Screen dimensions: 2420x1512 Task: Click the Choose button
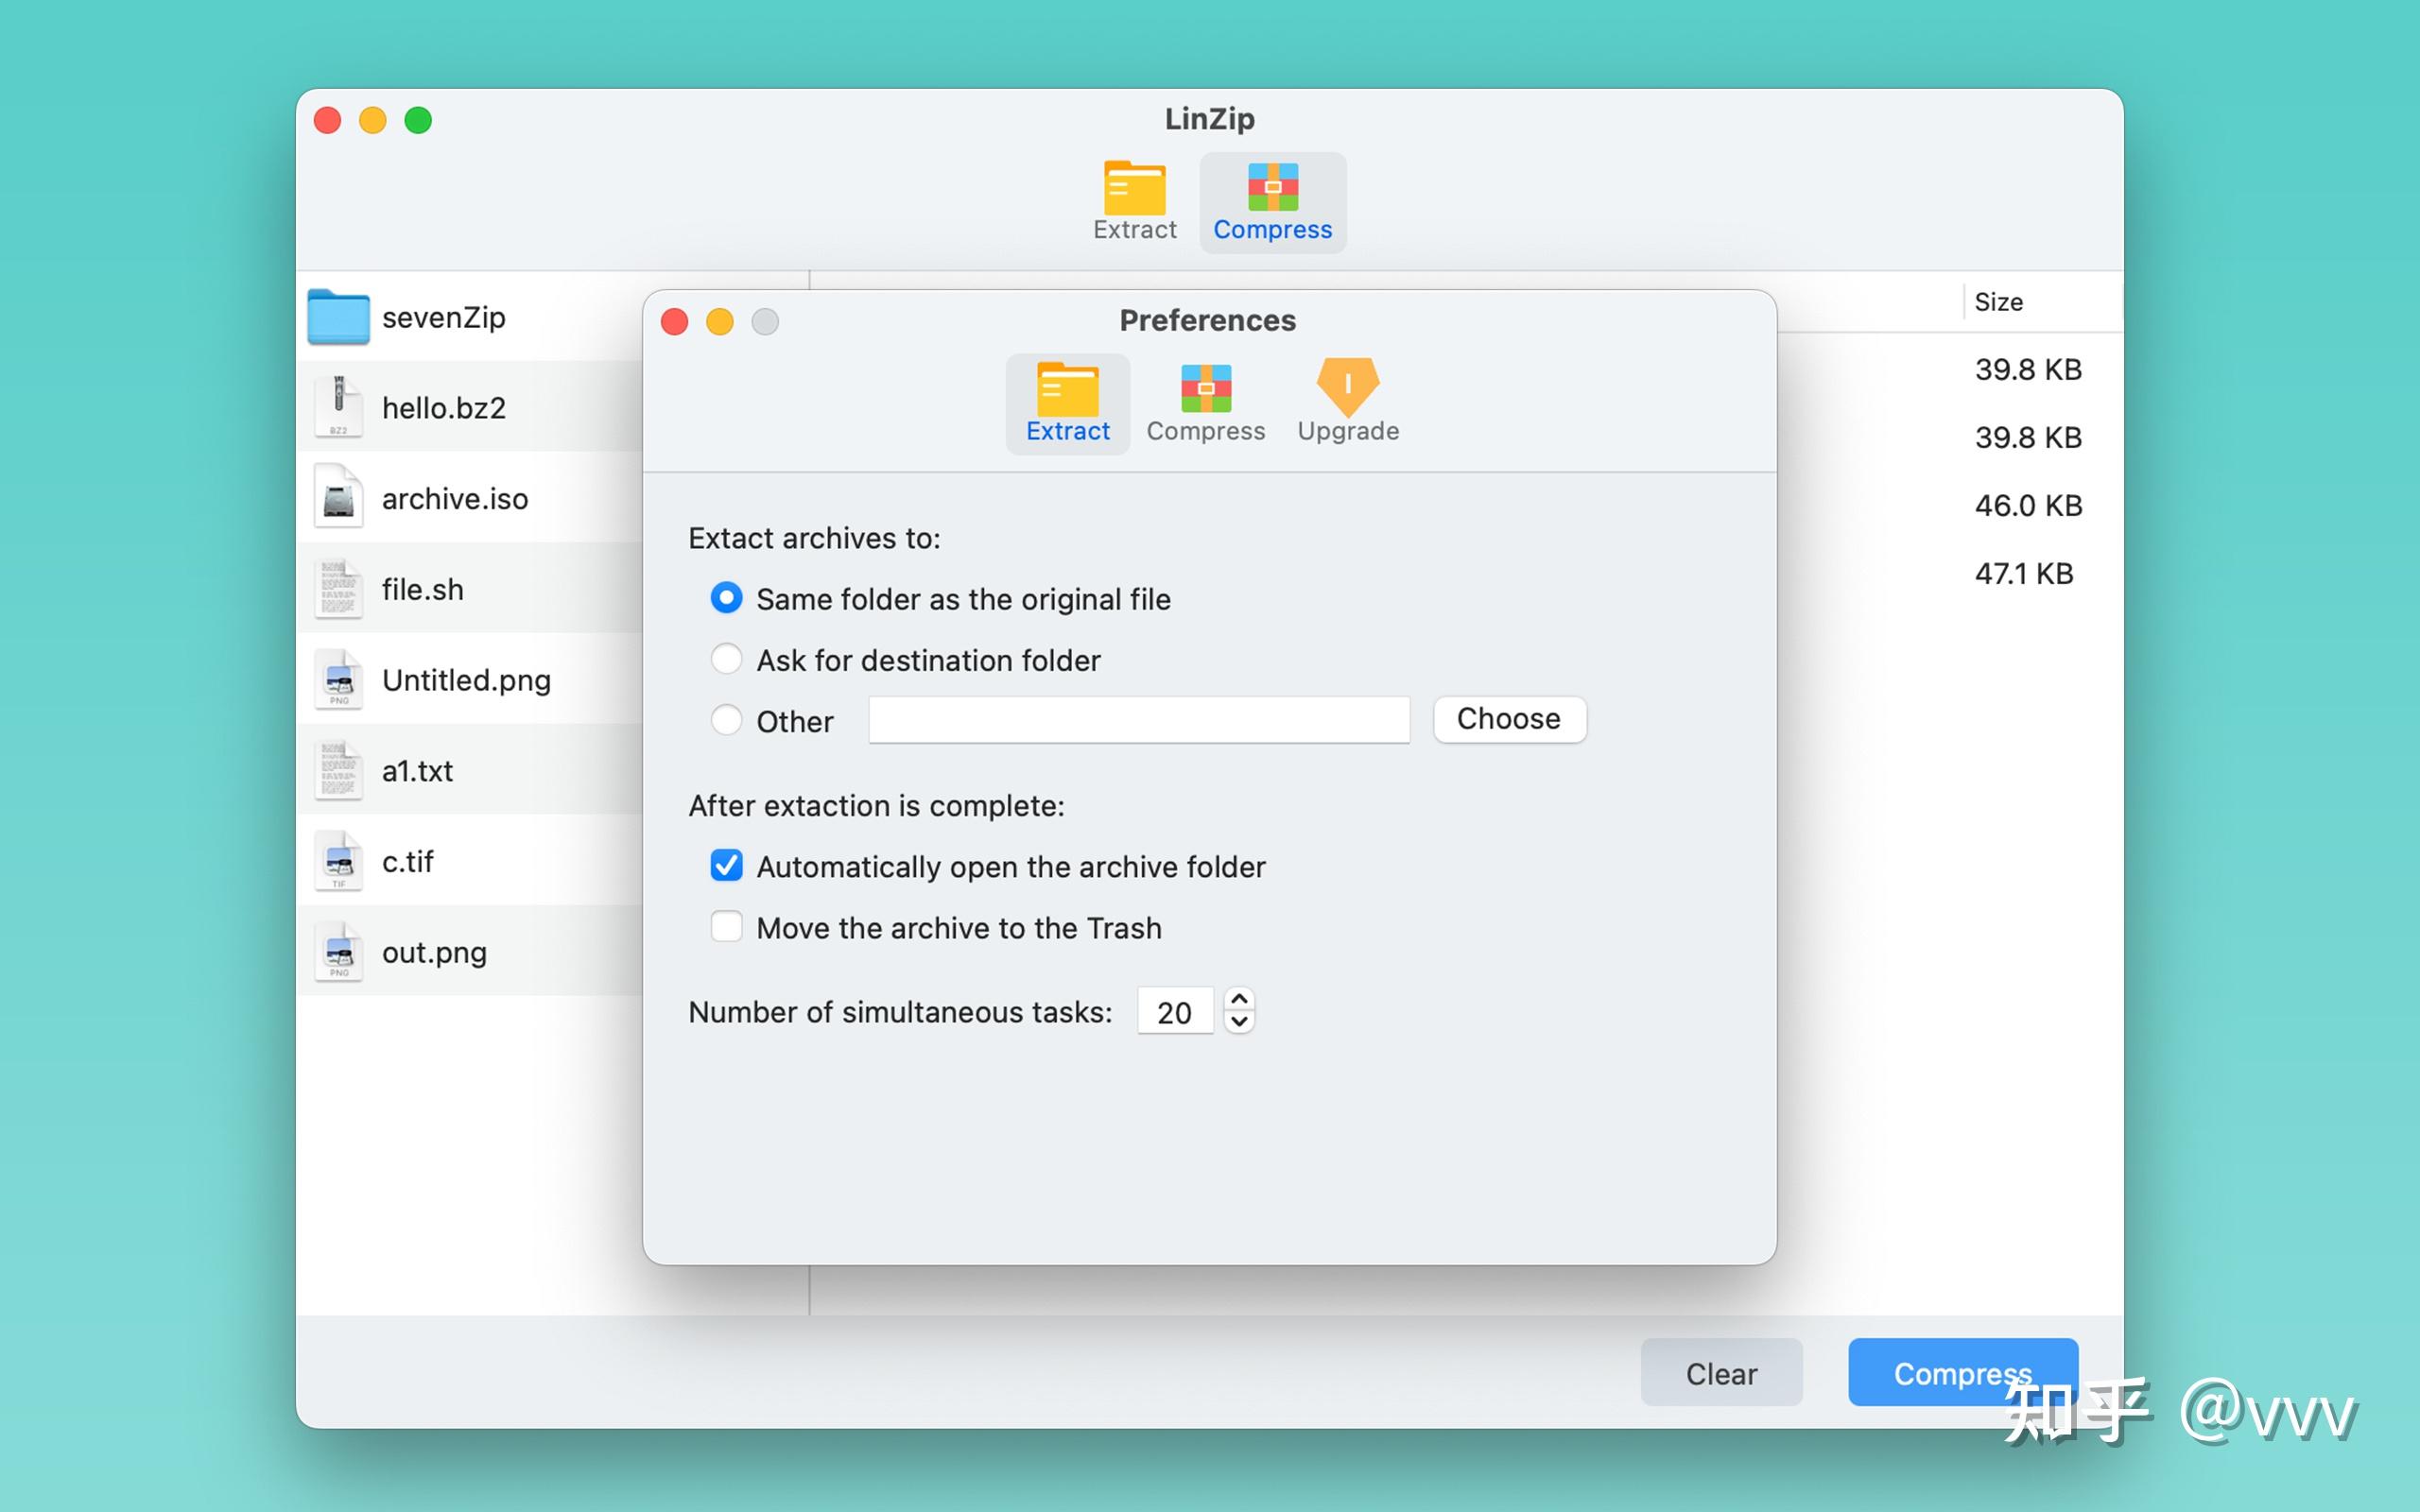coord(1509,719)
